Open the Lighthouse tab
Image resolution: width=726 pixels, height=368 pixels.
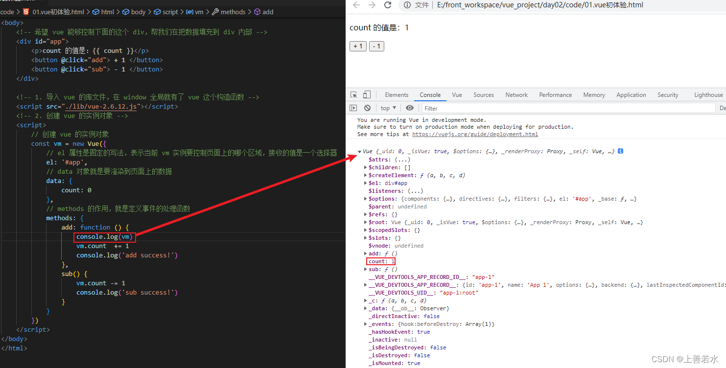click(708, 95)
